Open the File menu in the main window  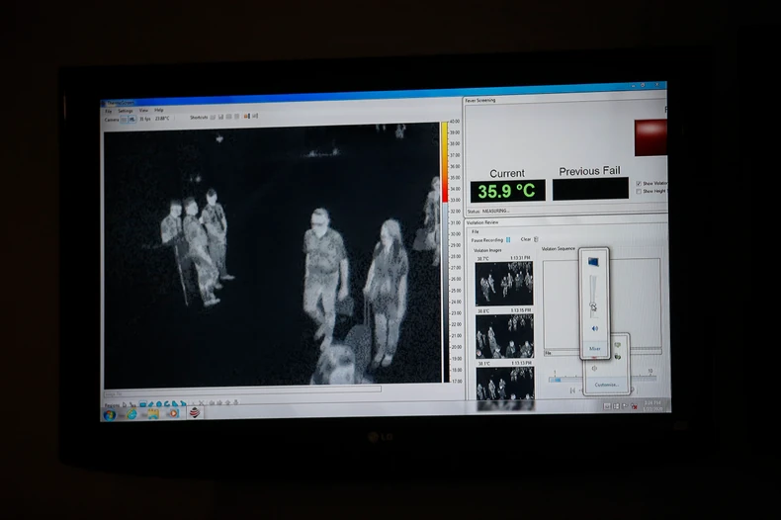click(109, 111)
